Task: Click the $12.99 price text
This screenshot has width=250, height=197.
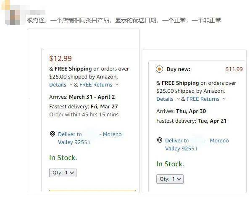Action: (x=61, y=58)
